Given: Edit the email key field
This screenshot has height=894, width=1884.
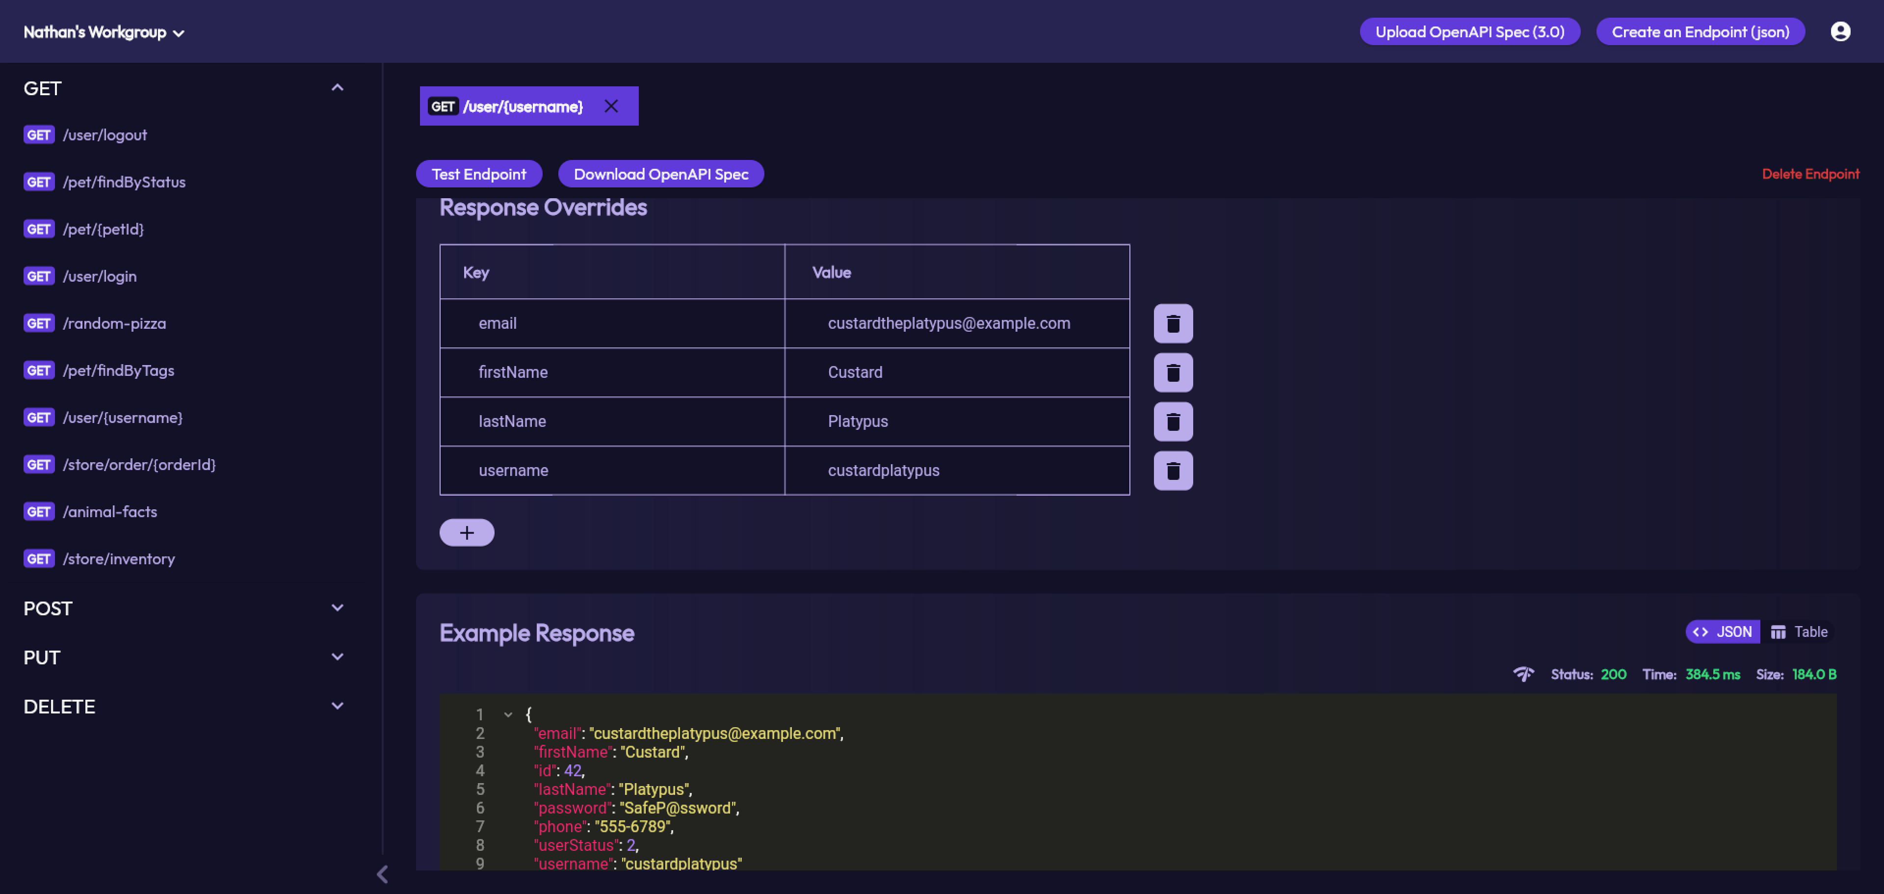Looking at the screenshot, I should pos(612,323).
